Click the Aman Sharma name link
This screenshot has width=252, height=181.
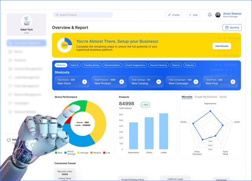pyautogui.click(x=232, y=14)
